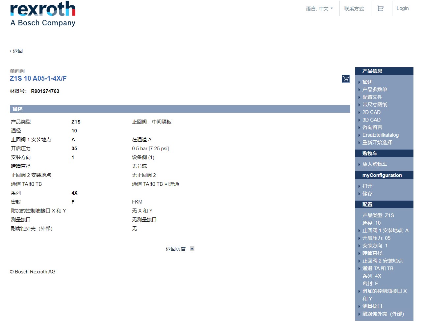Open the 带尺寸图纸 section
Screen dimensions: 423x335
coord(375,104)
